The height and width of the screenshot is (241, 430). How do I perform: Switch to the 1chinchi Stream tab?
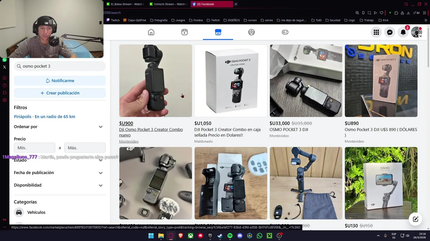point(167,4)
